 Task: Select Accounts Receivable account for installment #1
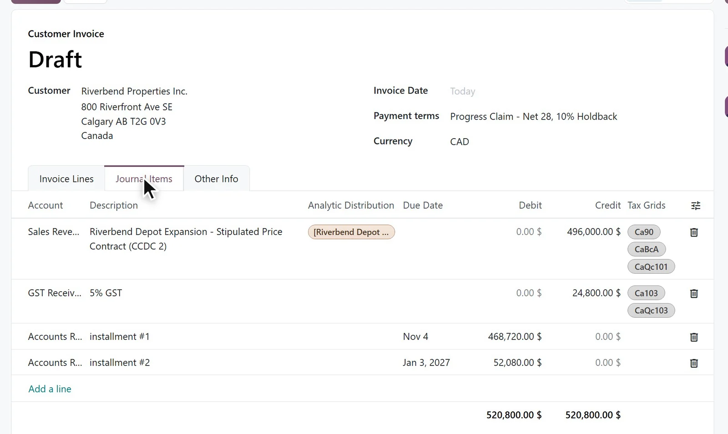click(x=55, y=337)
